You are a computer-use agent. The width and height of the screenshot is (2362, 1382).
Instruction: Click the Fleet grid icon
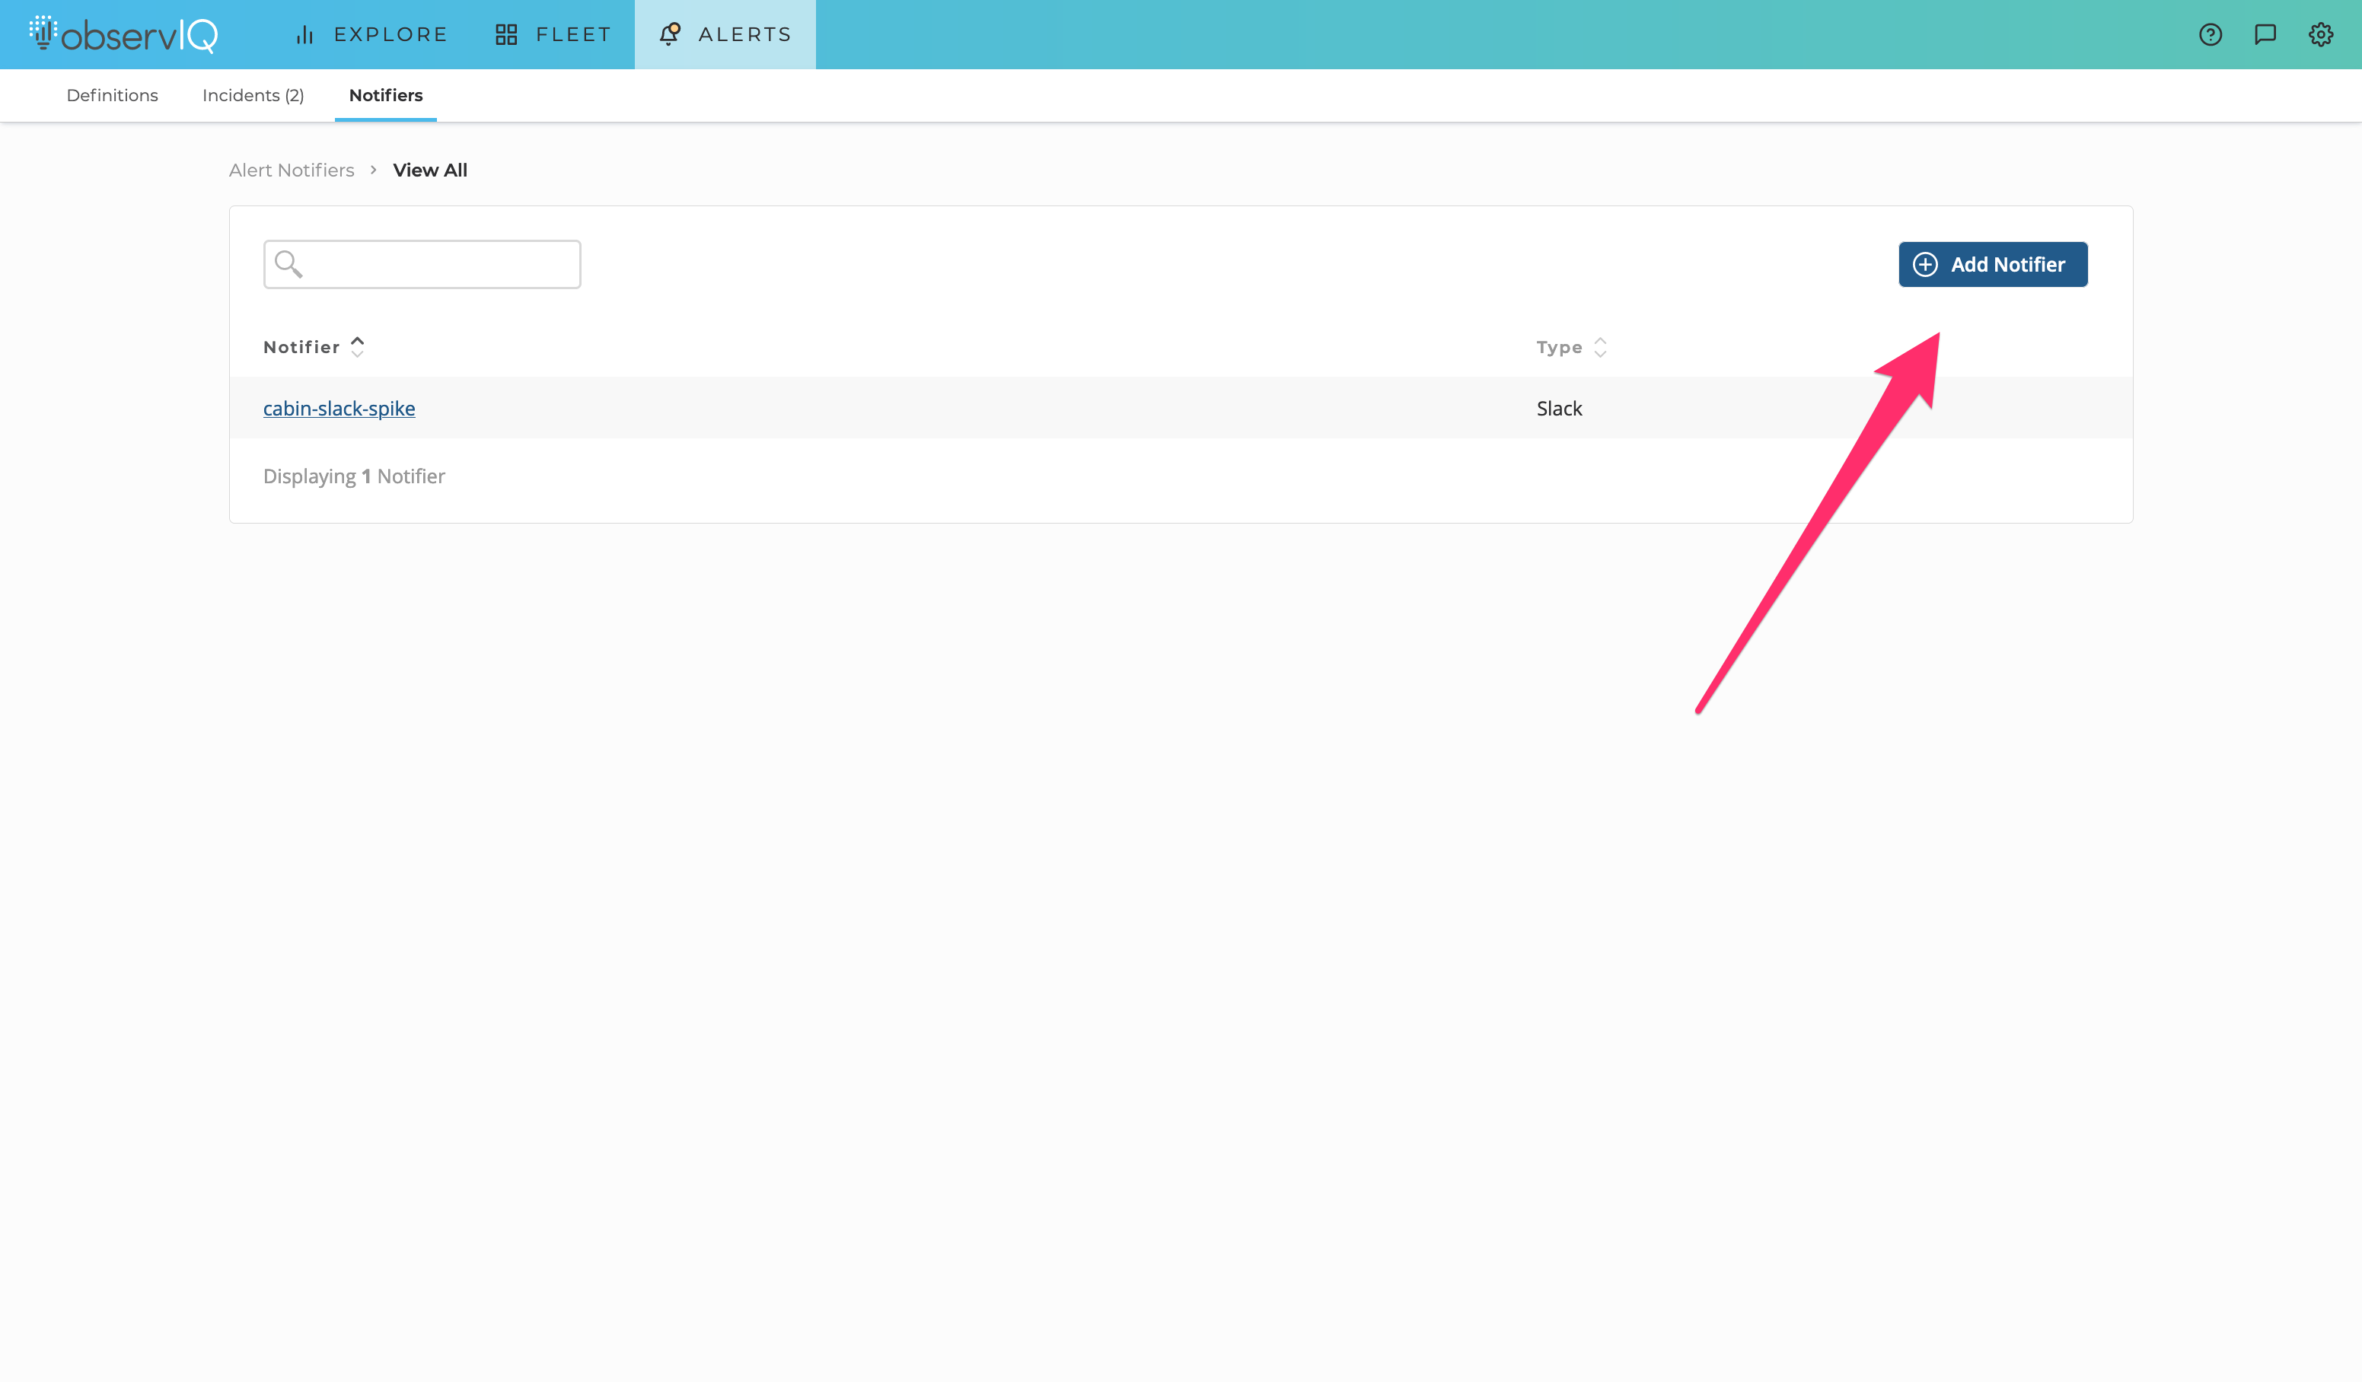[x=506, y=35]
